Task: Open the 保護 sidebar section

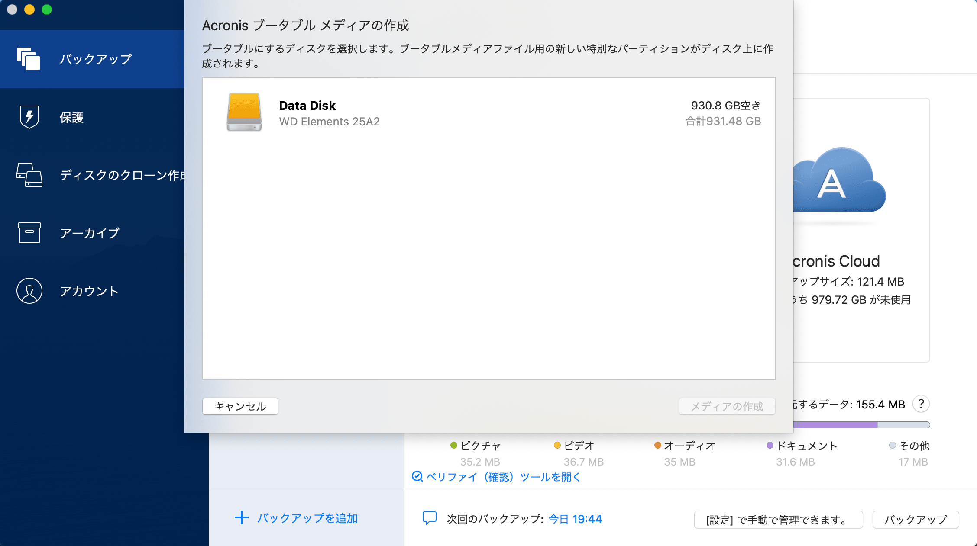Action: tap(72, 117)
